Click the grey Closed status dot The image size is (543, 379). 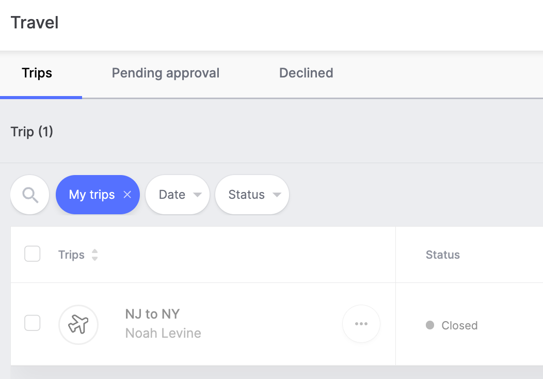430,325
